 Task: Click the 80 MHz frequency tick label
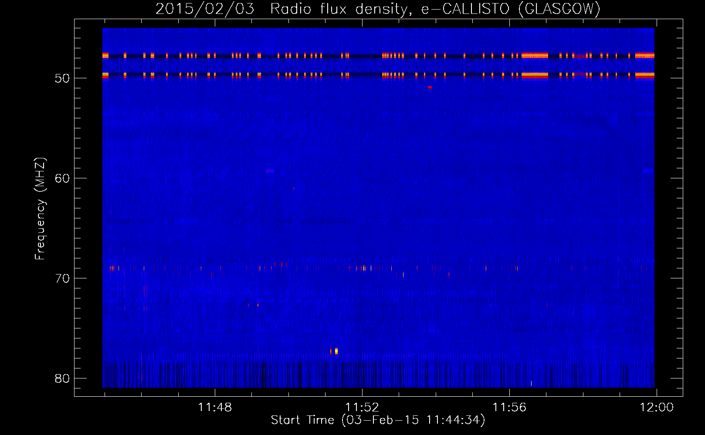click(62, 378)
